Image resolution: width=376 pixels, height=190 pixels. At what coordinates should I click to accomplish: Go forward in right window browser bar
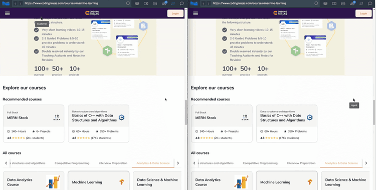pyautogui.click(x=209, y=3)
